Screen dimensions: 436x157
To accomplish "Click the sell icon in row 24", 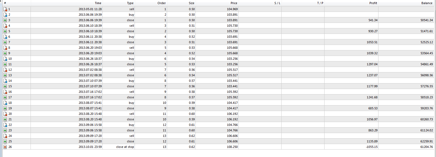I will (x=5, y=136).
